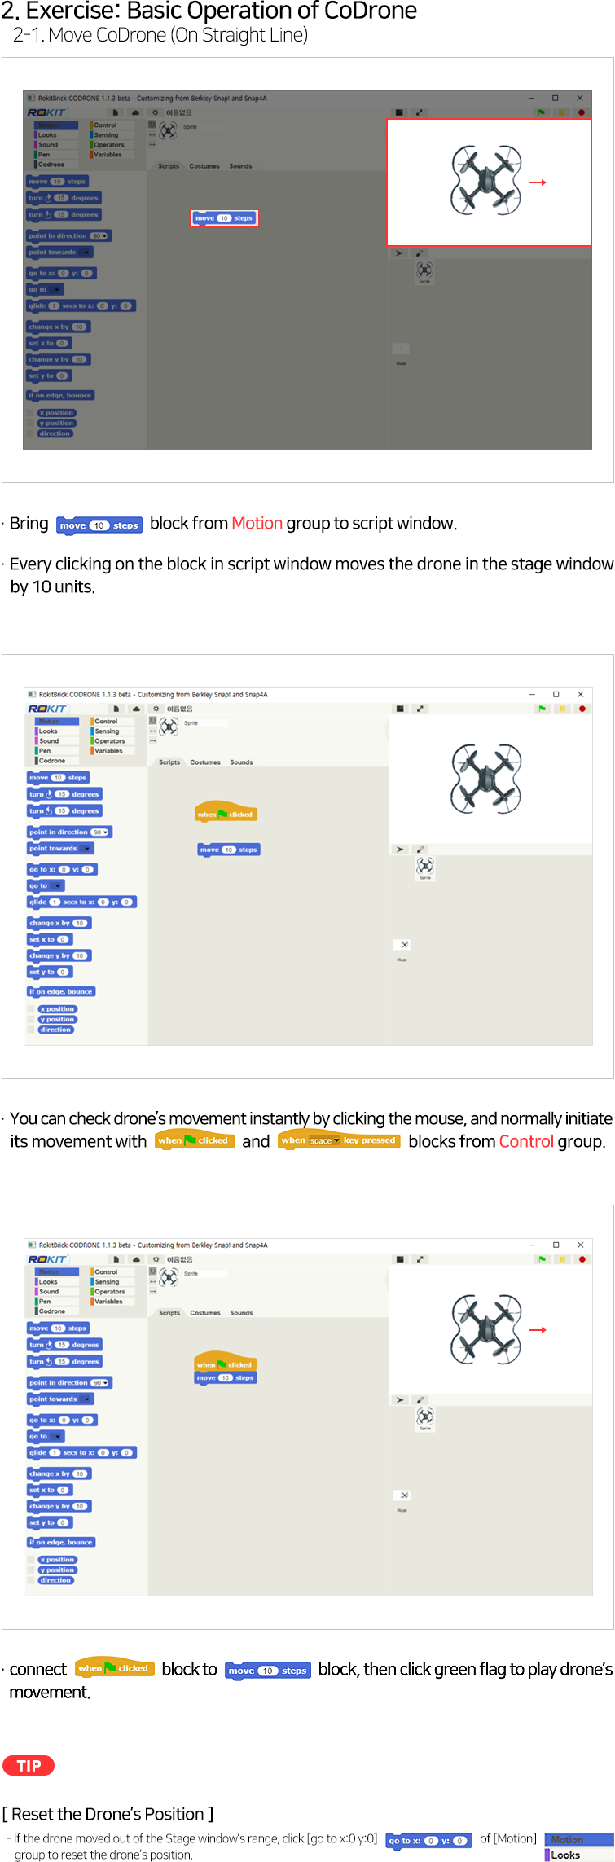Tick y position checkbox in first screenshot
The width and height of the screenshot is (615, 1862).
click(30, 424)
